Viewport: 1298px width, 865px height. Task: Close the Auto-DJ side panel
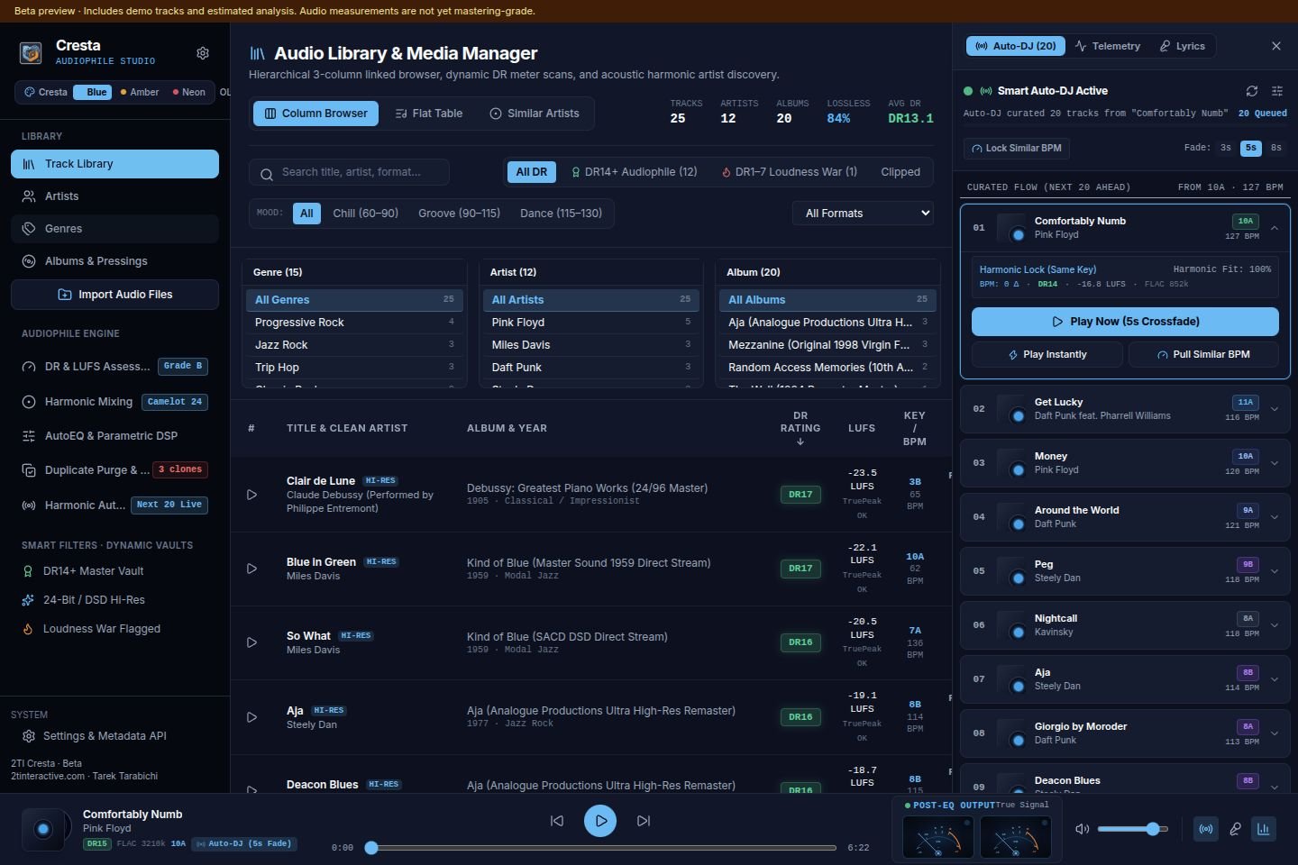tap(1276, 46)
